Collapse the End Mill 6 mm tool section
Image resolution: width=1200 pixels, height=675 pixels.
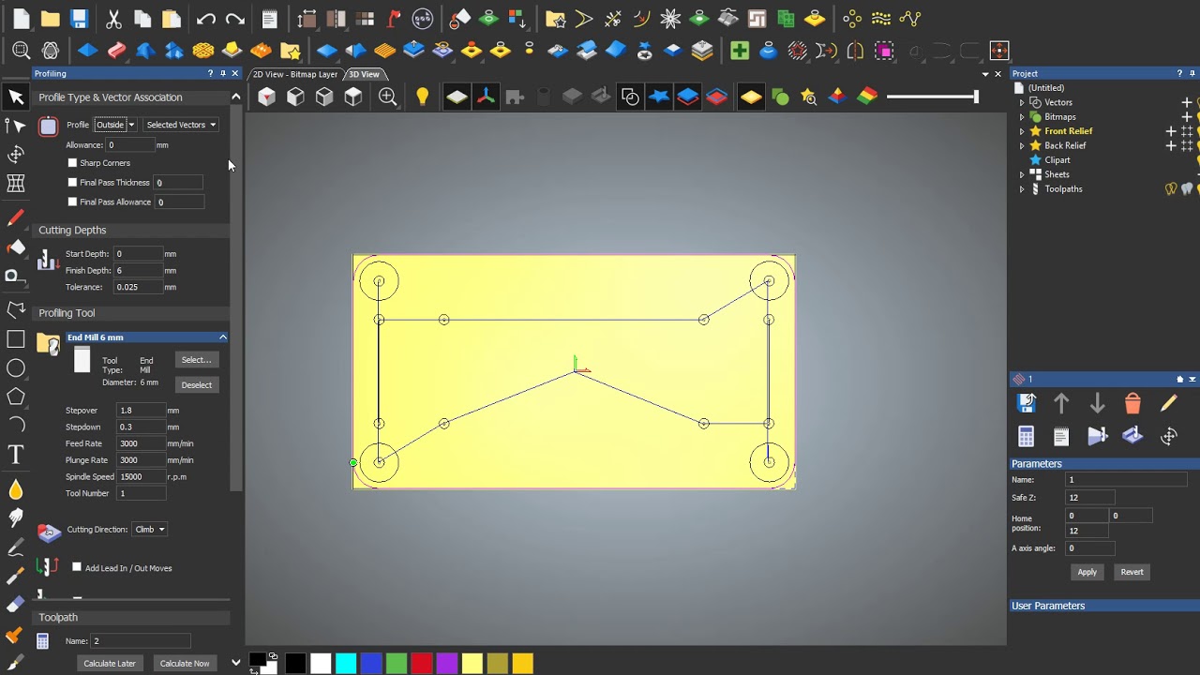pyautogui.click(x=223, y=337)
